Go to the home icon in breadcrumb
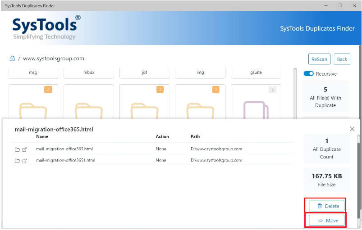Image resolution: width=362 pixels, height=230 pixels. tap(12, 59)
